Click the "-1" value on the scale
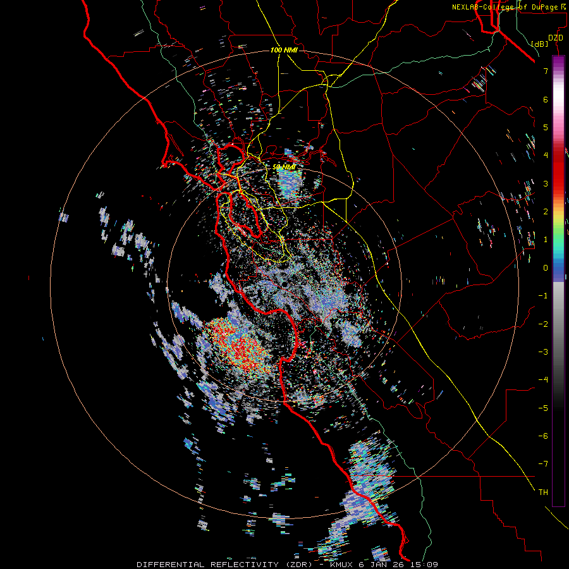The image size is (569, 569). (x=543, y=296)
